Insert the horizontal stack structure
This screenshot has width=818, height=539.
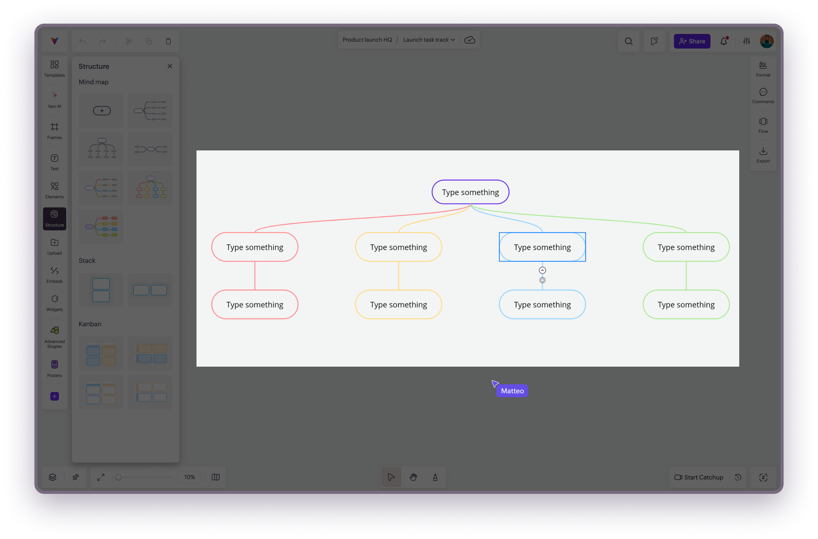pyautogui.click(x=150, y=290)
